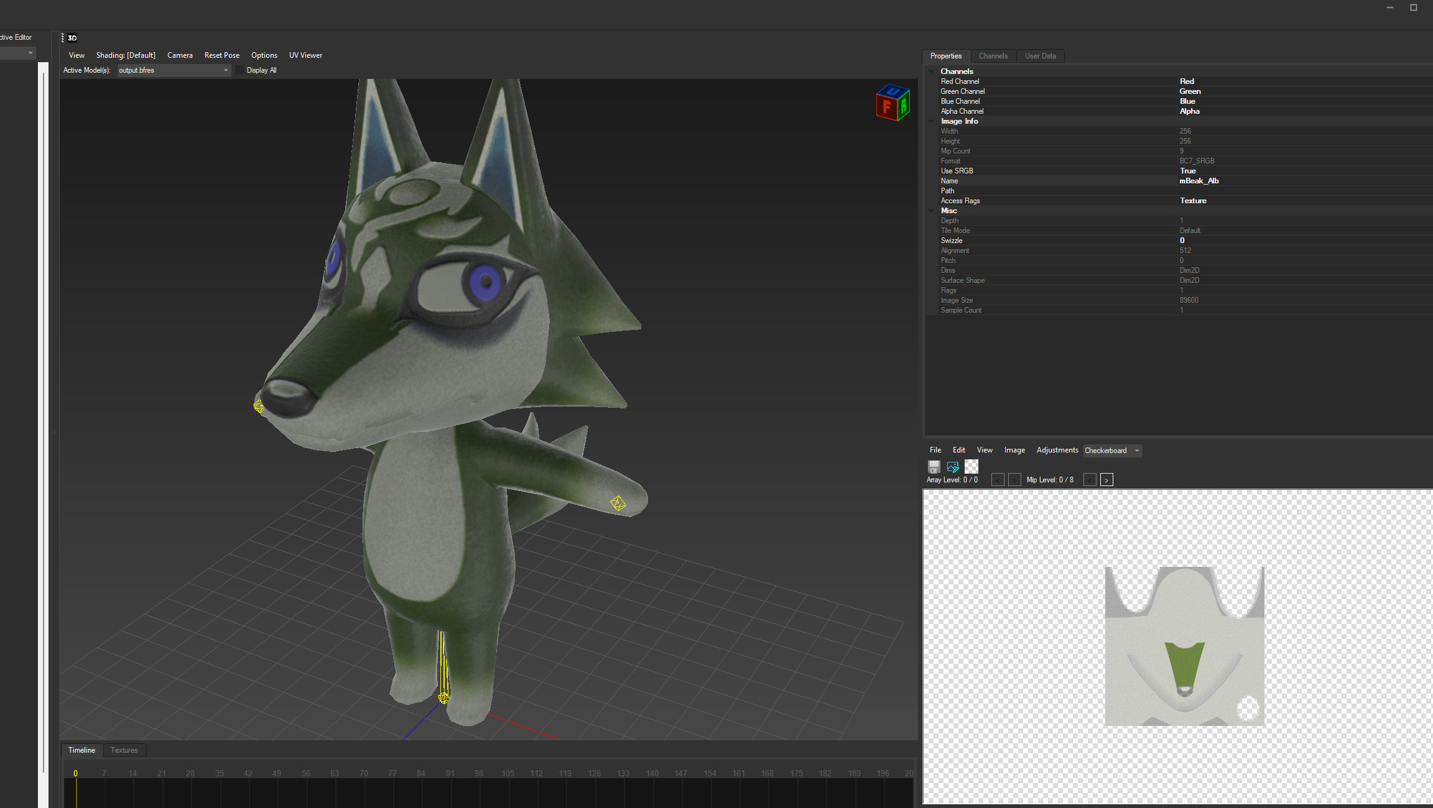The image size is (1433, 808).
Task: Switch to the Textures tab
Action: coord(124,750)
